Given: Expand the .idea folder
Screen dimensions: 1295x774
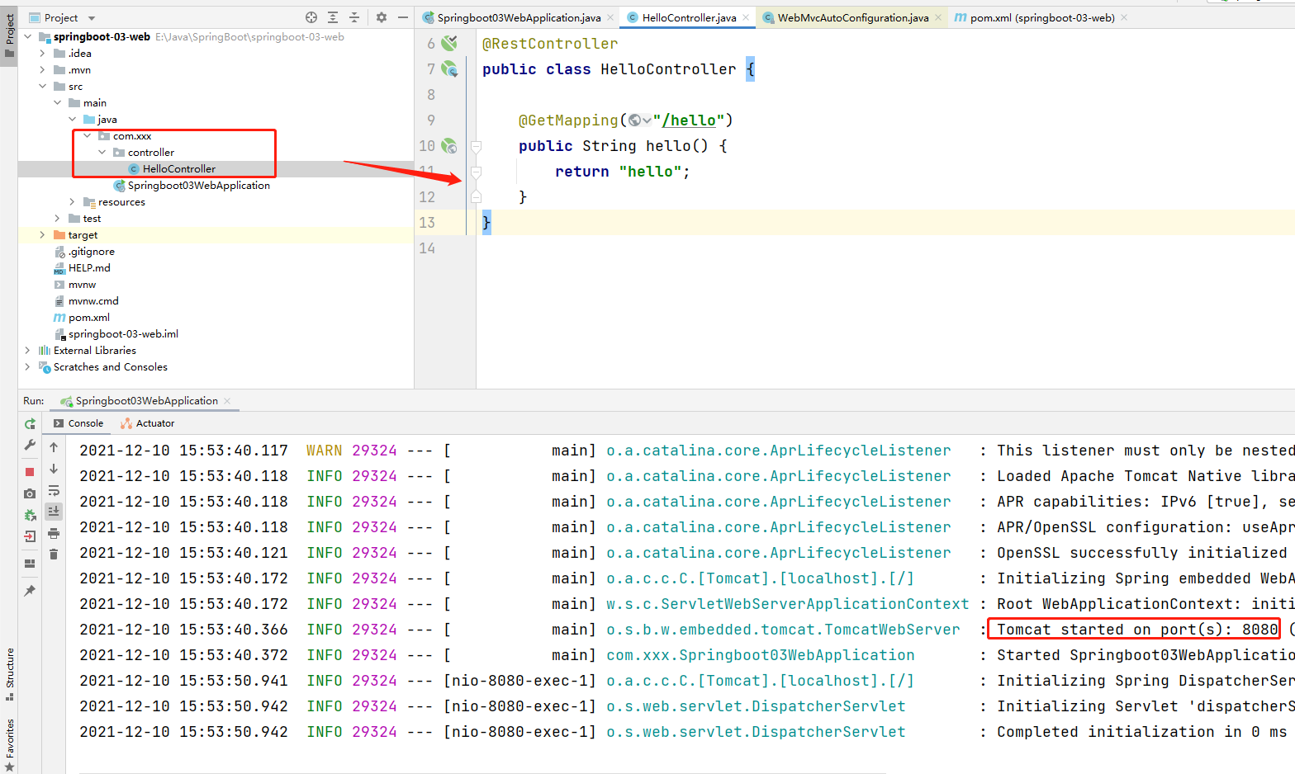Looking at the screenshot, I should (x=43, y=54).
